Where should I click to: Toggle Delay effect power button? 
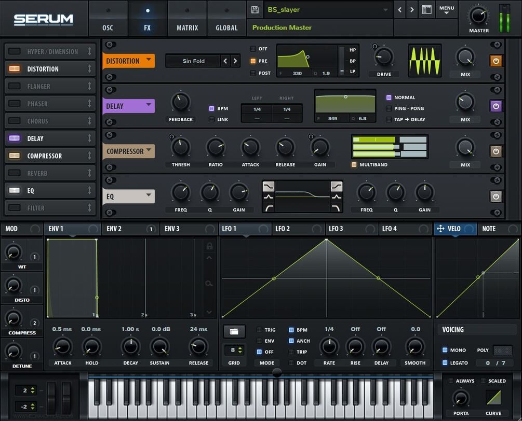[496, 106]
